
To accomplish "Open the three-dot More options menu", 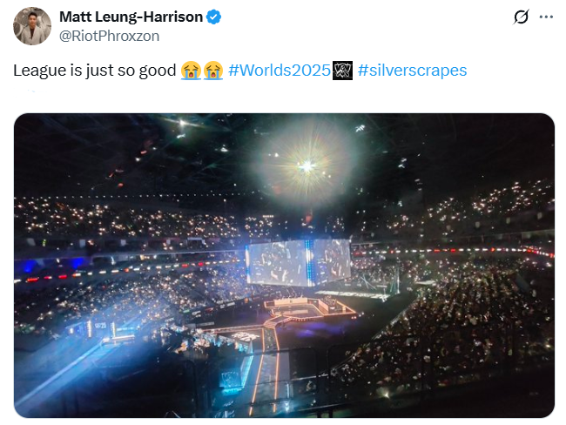I will [546, 17].
